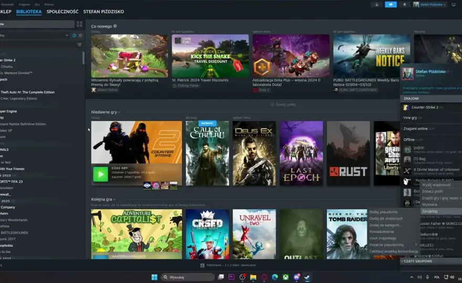Click the blue announcements megaphone button
Image resolution: width=462 pixels, height=283 pixels.
pos(391,4)
